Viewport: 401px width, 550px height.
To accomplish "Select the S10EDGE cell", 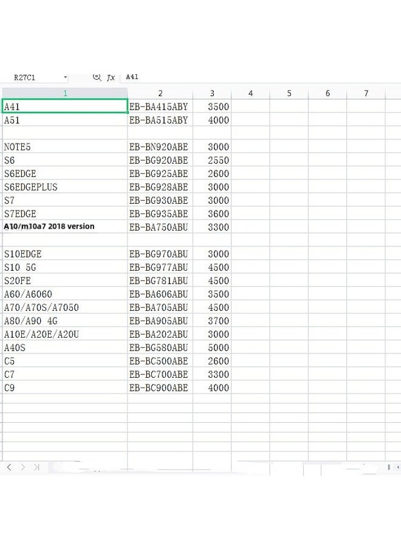I will [x=65, y=254].
